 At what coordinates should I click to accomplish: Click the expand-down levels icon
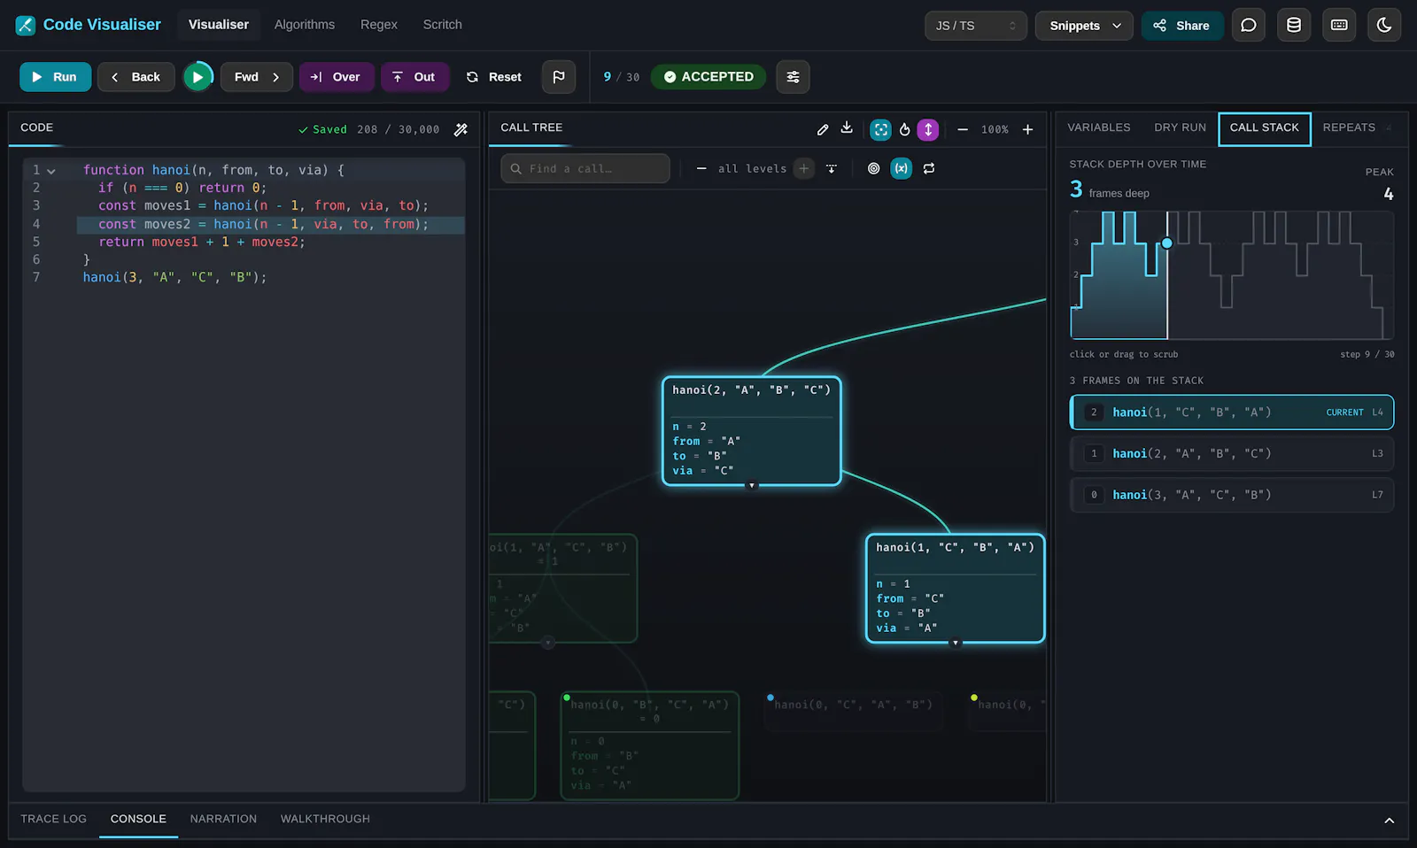coord(832,168)
